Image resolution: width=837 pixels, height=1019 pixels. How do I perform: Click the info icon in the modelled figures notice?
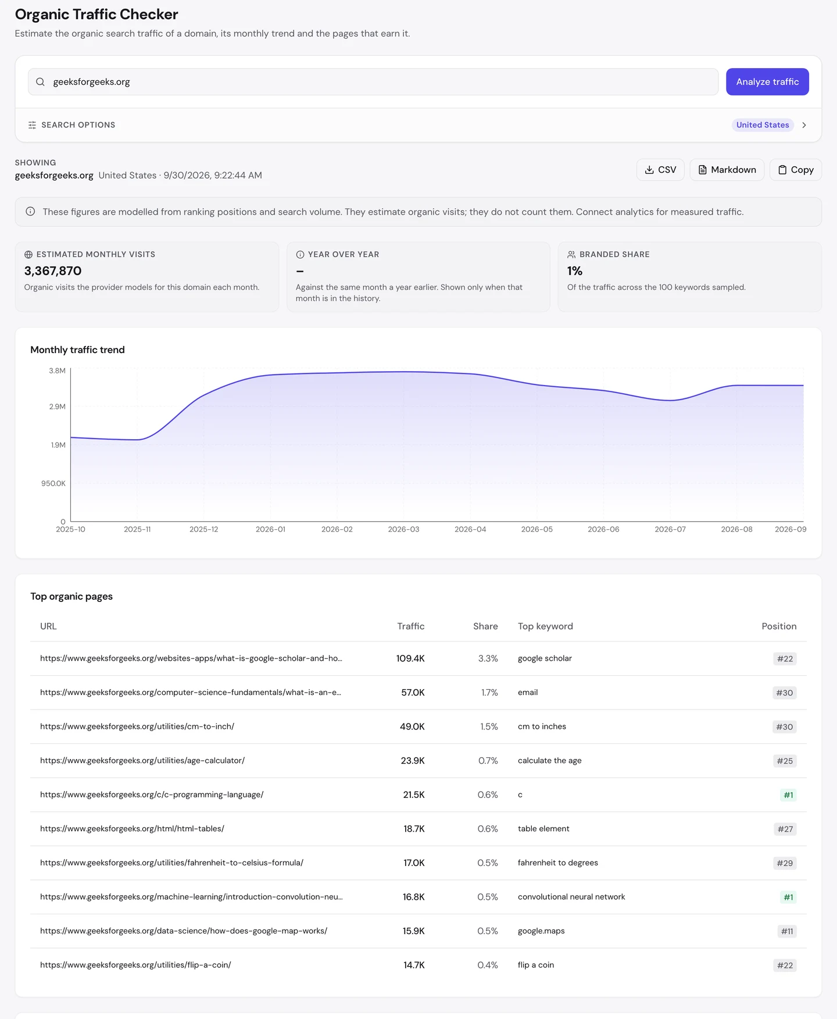(x=30, y=212)
